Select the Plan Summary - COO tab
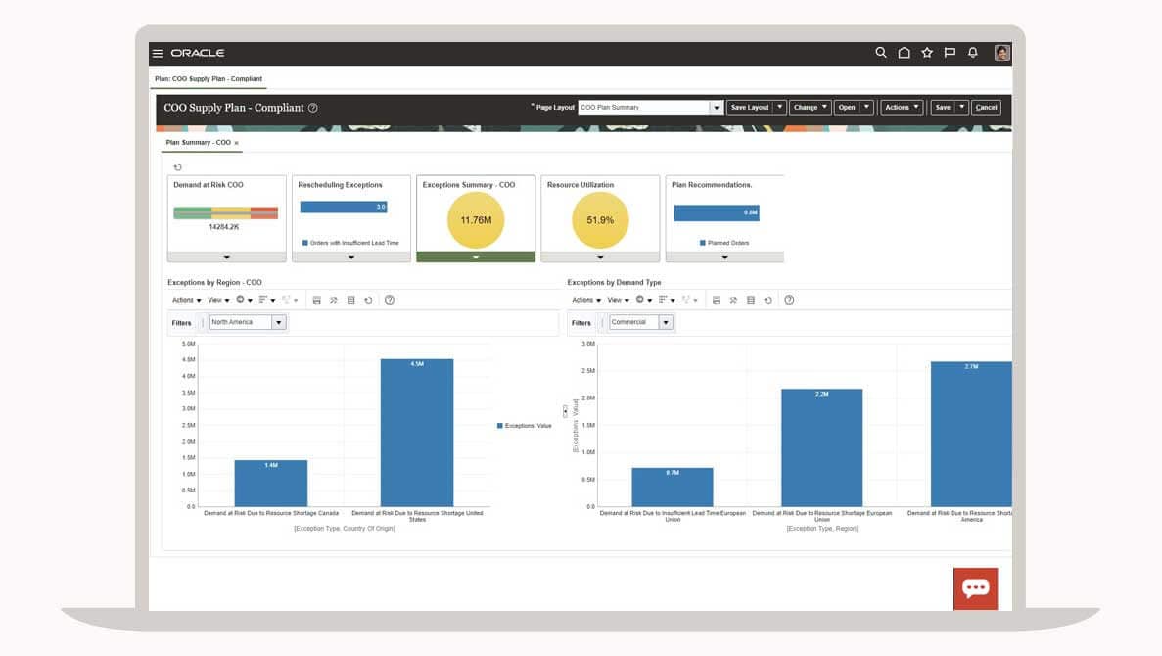 coord(199,143)
